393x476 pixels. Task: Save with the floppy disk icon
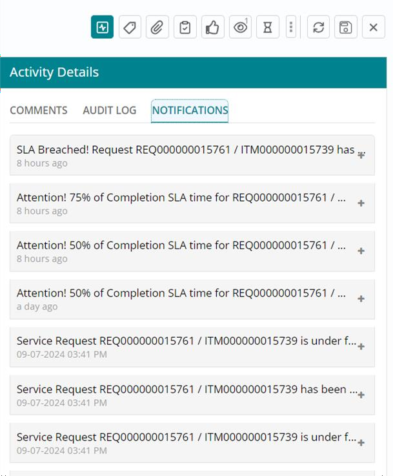pos(345,27)
